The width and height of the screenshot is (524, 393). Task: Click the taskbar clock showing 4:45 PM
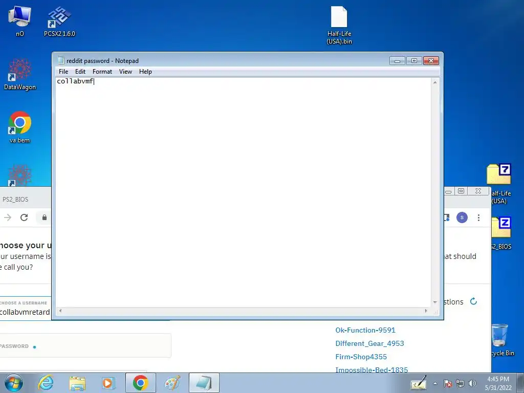coord(498,383)
